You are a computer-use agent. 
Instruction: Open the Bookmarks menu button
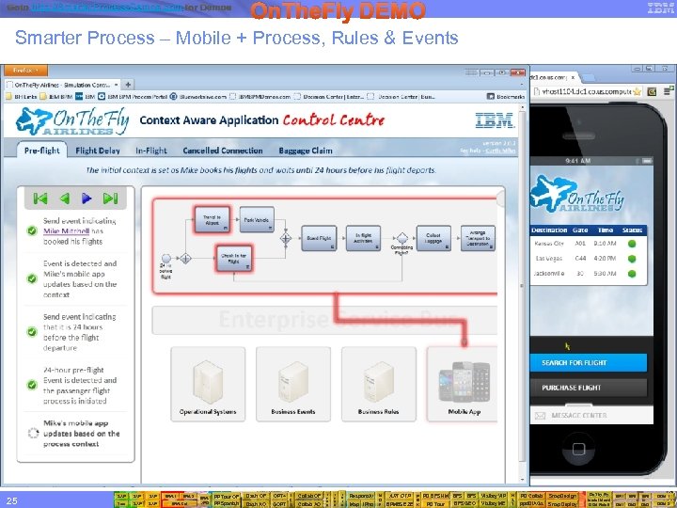[x=506, y=97]
